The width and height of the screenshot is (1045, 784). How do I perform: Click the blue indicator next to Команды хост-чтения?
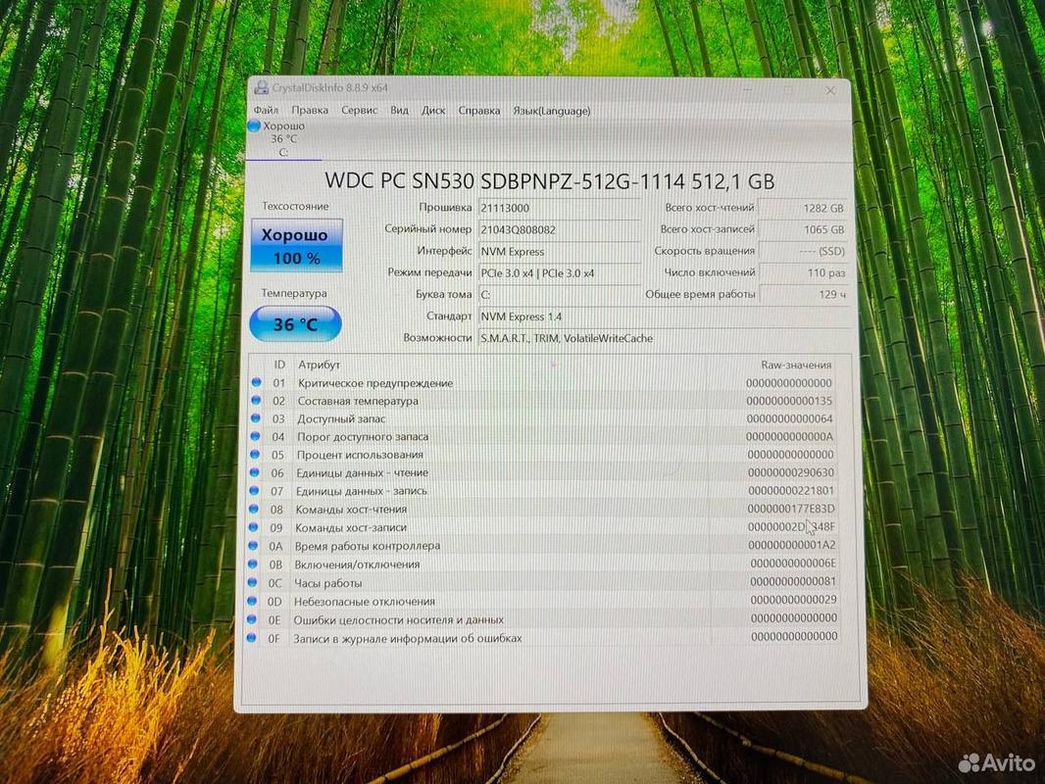[256, 510]
